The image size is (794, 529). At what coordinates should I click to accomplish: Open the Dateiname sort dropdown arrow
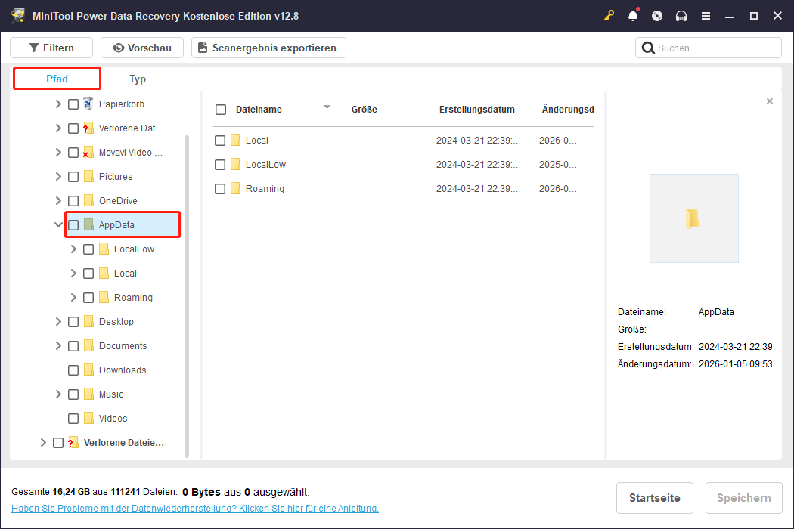pyautogui.click(x=327, y=108)
